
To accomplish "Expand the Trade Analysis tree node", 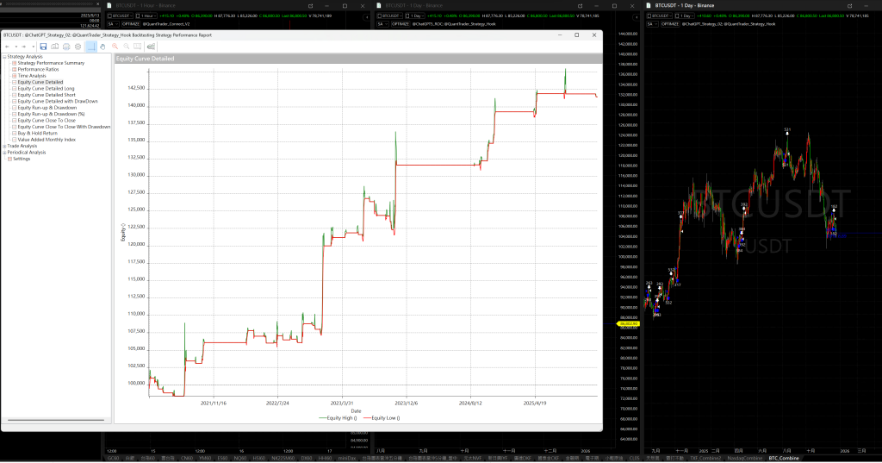I will click(x=3, y=146).
